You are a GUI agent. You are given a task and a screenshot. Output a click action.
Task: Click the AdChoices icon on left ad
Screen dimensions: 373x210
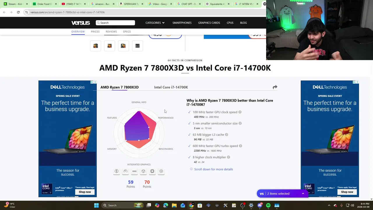tap(92, 82)
